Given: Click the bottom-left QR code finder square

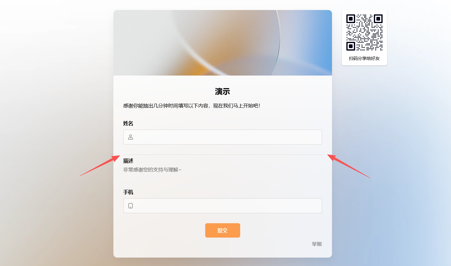Looking at the screenshot, I should pyautogui.click(x=351, y=46).
